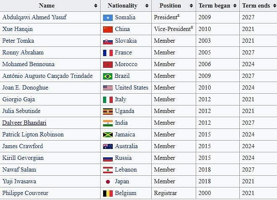
Task: Select the Philippe Couvreur Registrar cell
Action: pos(166,193)
